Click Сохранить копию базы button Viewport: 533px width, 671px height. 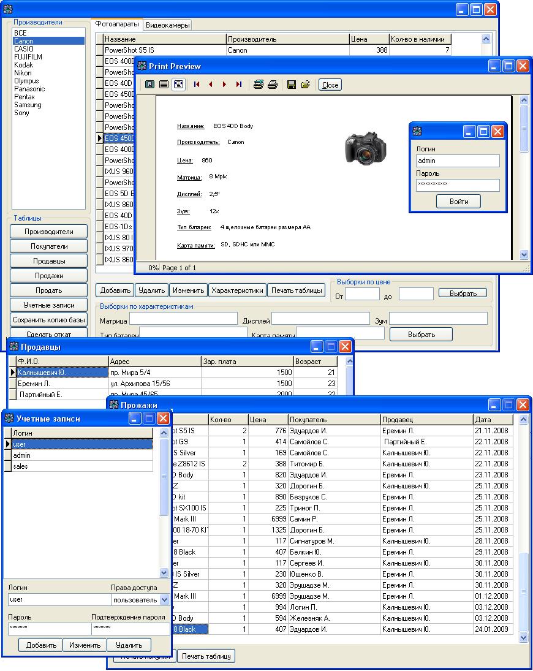49,320
